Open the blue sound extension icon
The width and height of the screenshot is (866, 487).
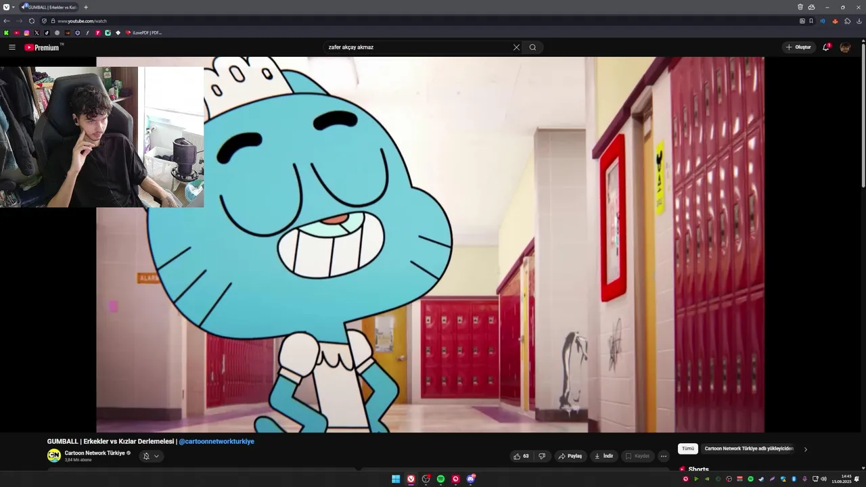[823, 21]
